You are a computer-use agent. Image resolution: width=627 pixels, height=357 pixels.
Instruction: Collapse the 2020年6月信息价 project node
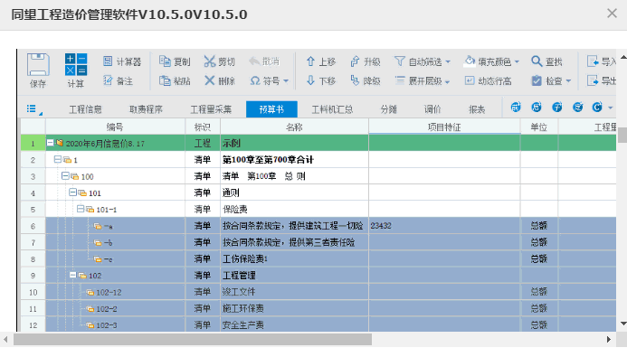(50, 143)
